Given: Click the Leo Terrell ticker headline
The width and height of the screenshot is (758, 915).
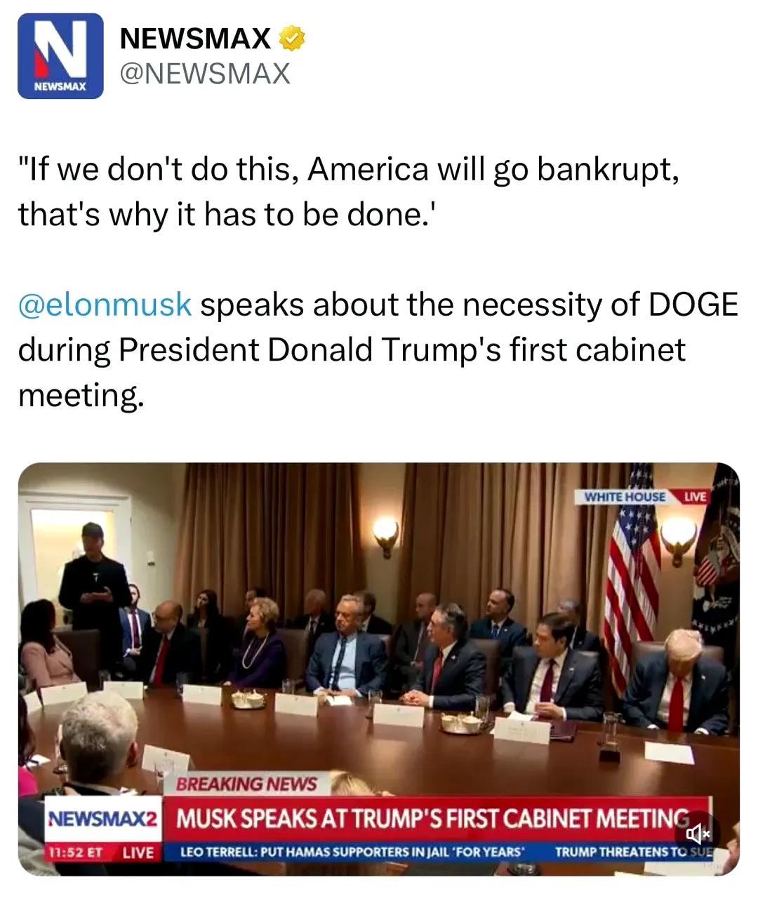Looking at the screenshot, I should click(x=353, y=852).
